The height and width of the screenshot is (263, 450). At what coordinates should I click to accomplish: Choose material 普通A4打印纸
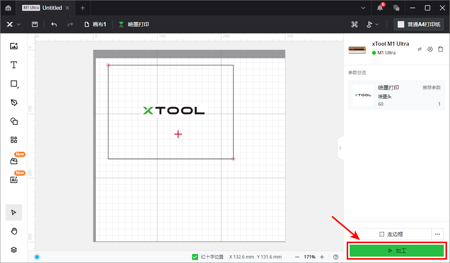[419, 24]
